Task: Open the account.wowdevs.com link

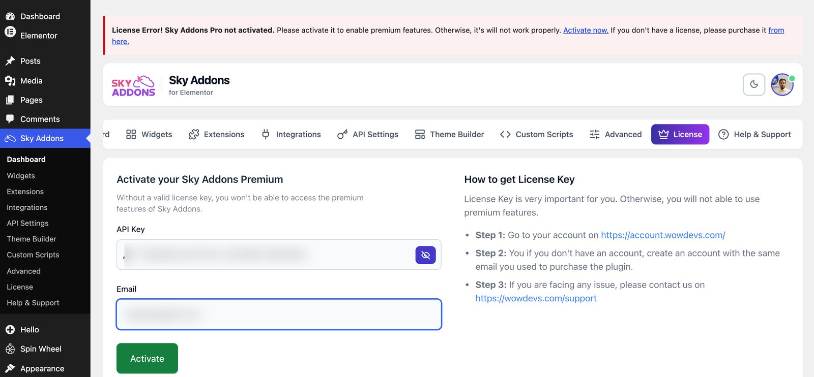Action: 663,235
